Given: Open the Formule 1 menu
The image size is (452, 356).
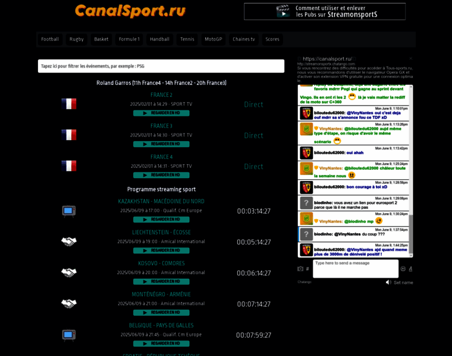Looking at the screenshot, I should coord(129,39).
